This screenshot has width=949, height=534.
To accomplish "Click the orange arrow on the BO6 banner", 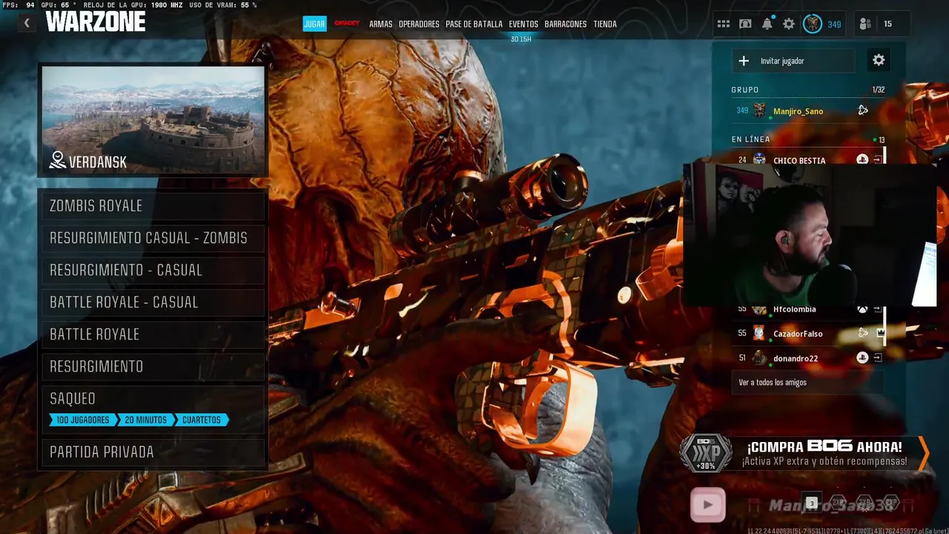I will point(923,453).
